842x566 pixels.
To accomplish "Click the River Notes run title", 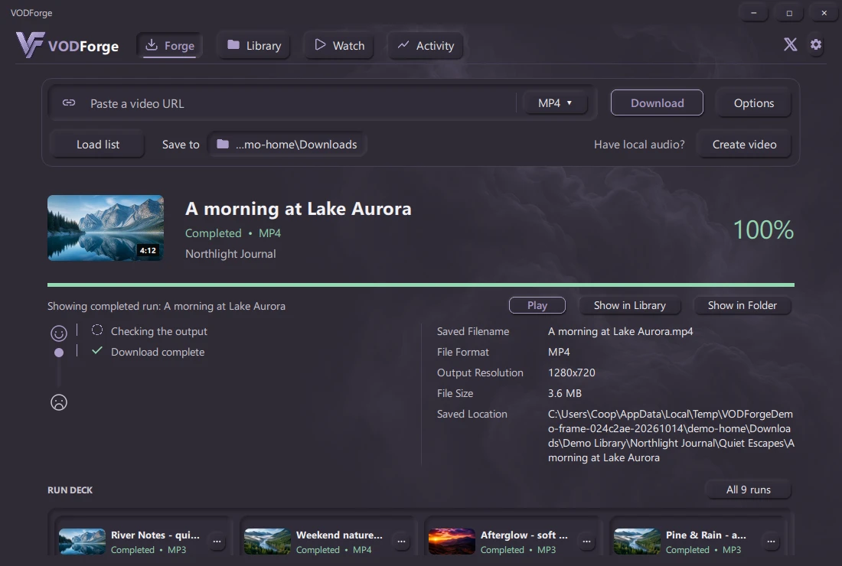I will (x=155, y=535).
